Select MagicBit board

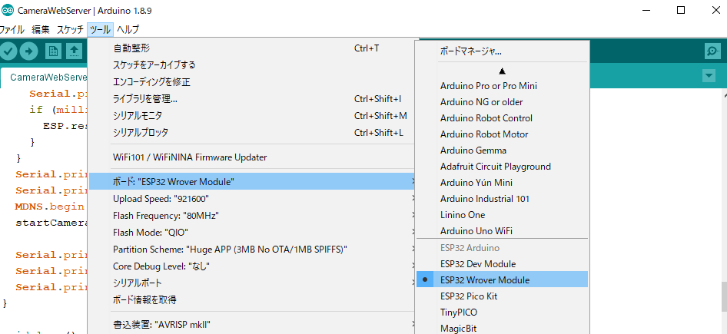point(502,329)
